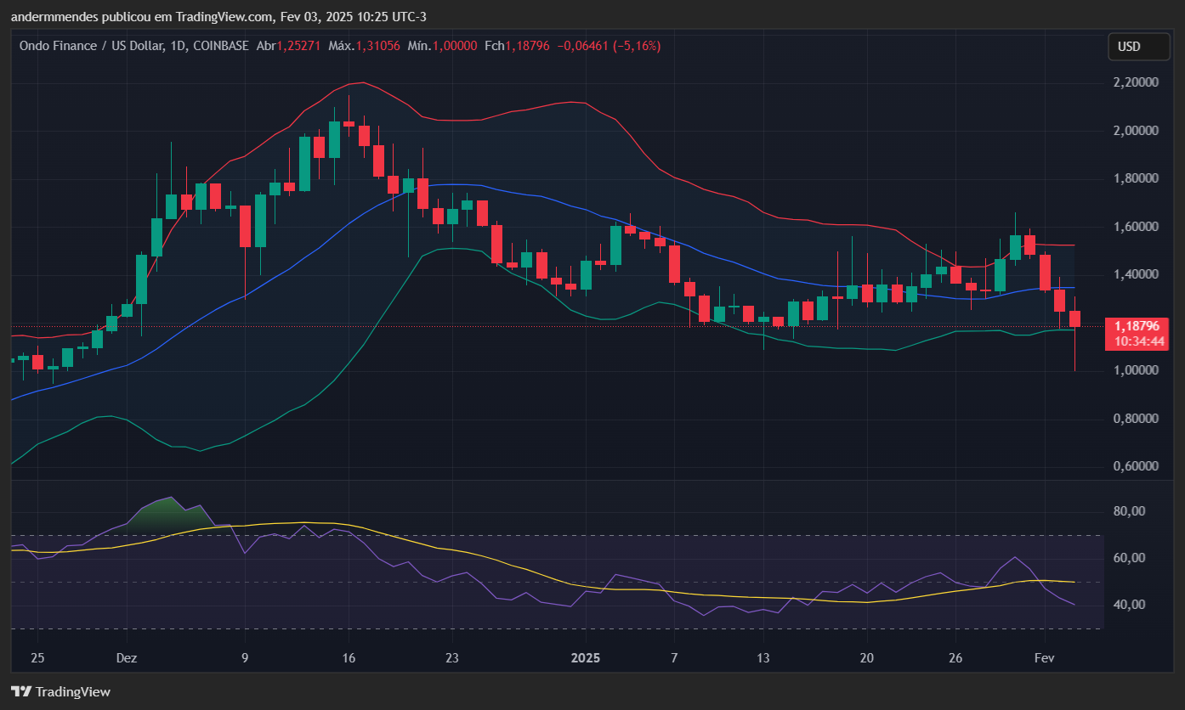Click the RSI axis label 80,00

[1131, 511]
